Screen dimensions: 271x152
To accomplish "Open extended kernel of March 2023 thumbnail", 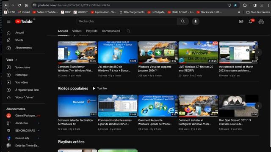I will click(238, 52).
